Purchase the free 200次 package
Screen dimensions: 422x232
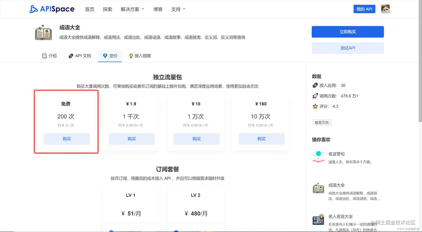pos(66,139)
